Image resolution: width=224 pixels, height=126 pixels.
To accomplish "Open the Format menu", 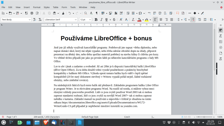I will coord(37,7).
